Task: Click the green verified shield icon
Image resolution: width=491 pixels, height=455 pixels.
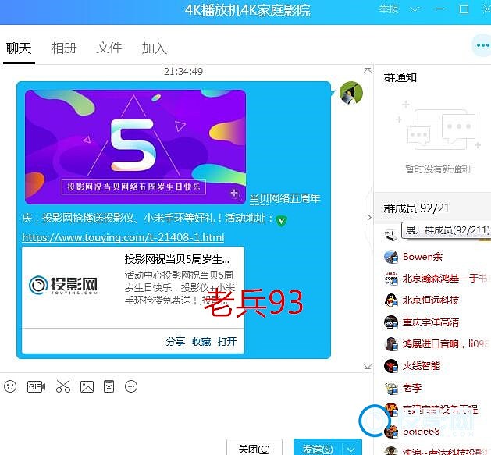Action: (281, 220)
